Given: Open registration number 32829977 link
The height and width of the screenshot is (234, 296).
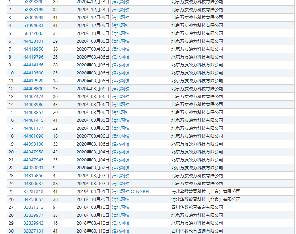Looking at the screenshot, I should pos(33,215).
